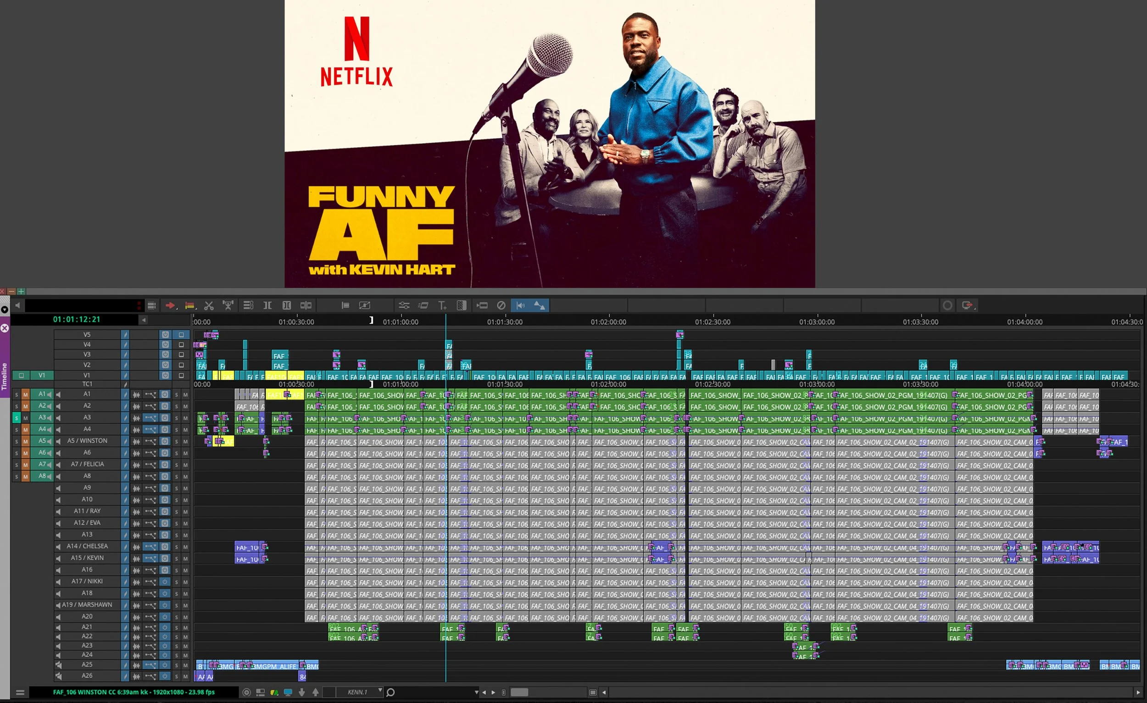Click the stacked-lines list icon in the toolbar

(248, 306)
